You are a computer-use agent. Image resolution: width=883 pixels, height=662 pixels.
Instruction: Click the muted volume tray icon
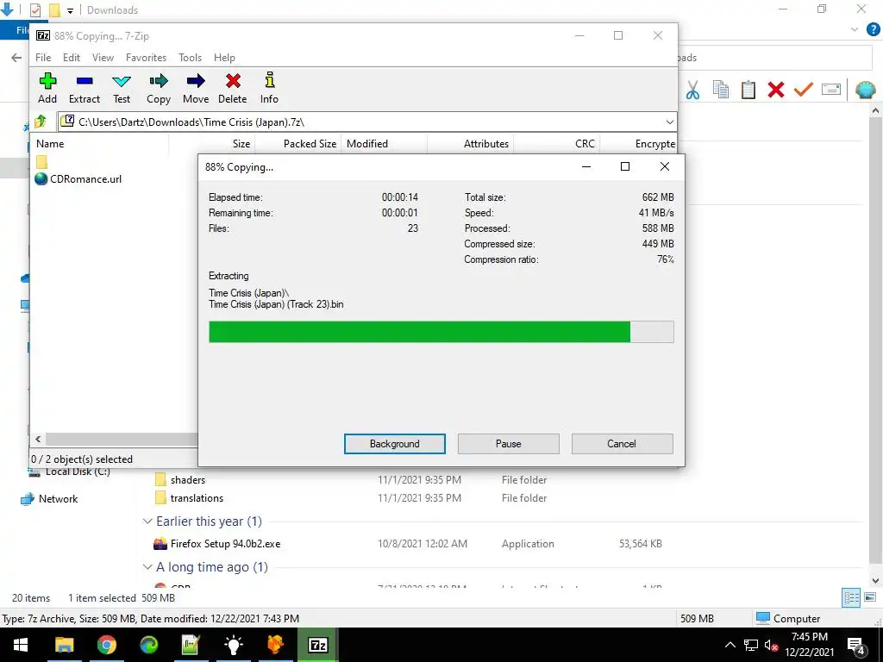[x=772, y=645]
